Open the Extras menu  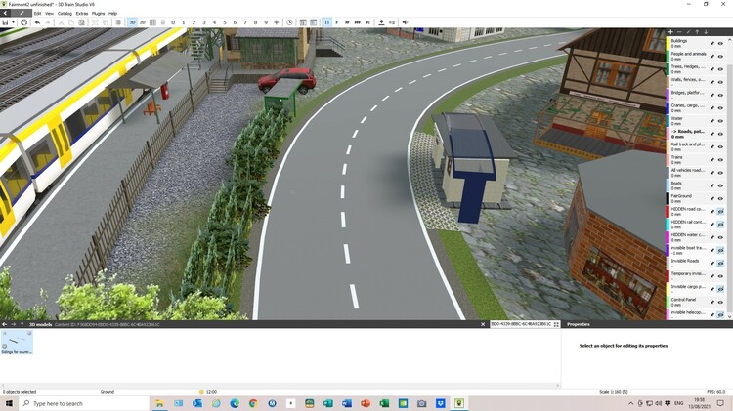[x=82, y=14]
